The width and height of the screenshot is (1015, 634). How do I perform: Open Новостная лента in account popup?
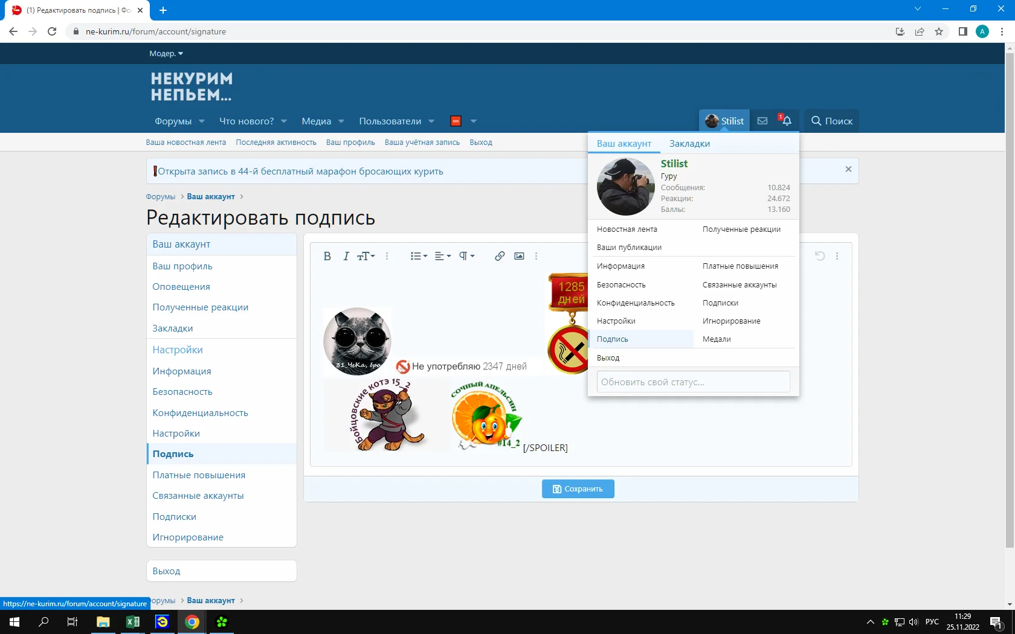tap(627, 229)
